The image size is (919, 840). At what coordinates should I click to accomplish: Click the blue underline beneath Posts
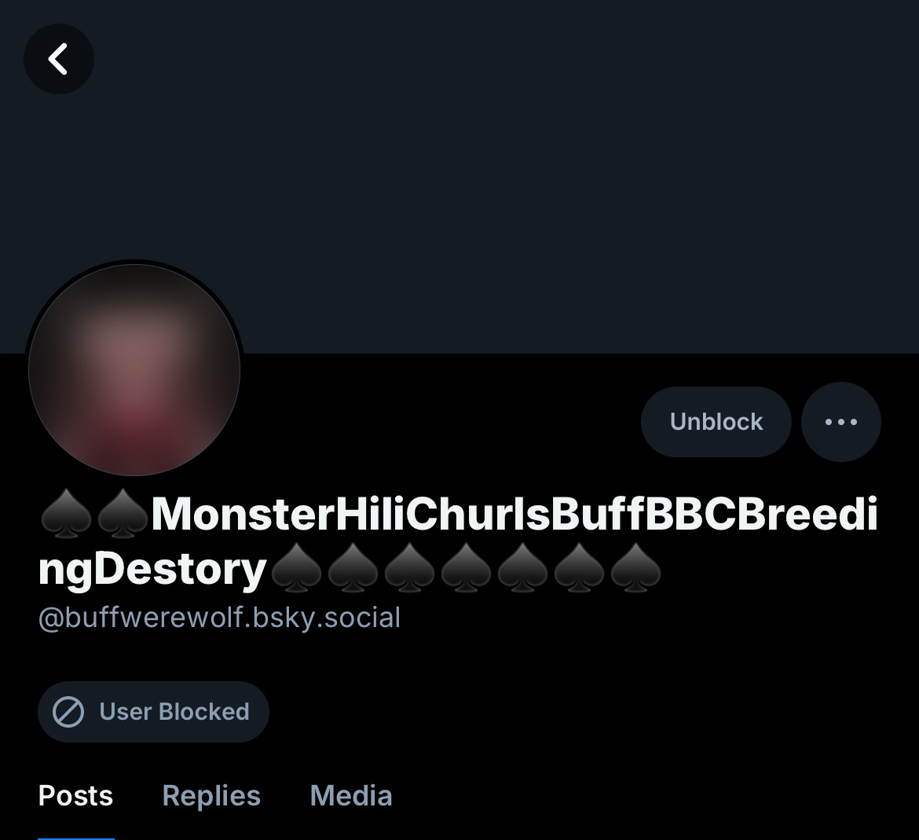[x=75, y=837]
